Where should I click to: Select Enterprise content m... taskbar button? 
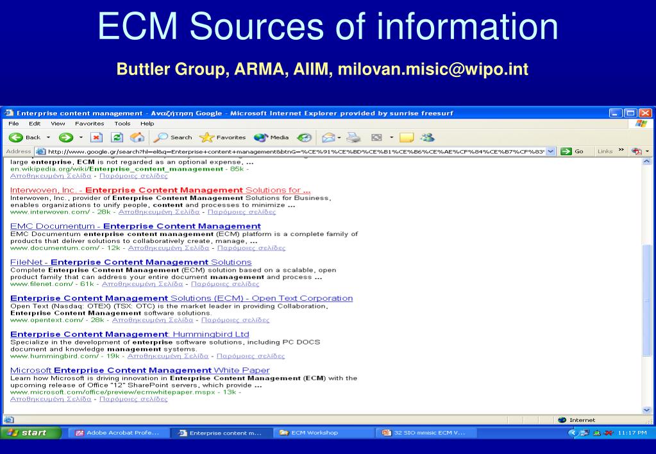pos(221,433)
